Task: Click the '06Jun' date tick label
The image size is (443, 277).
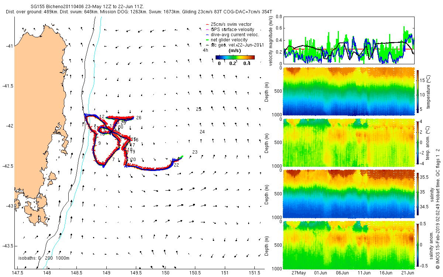Action: (342, 273)
